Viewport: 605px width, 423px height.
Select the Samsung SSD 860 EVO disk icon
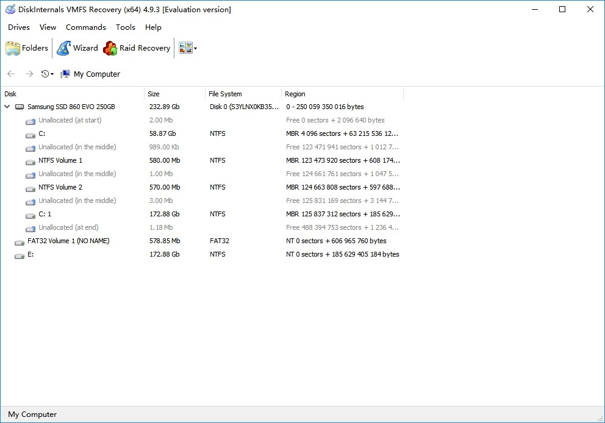(x=20, y=107)
